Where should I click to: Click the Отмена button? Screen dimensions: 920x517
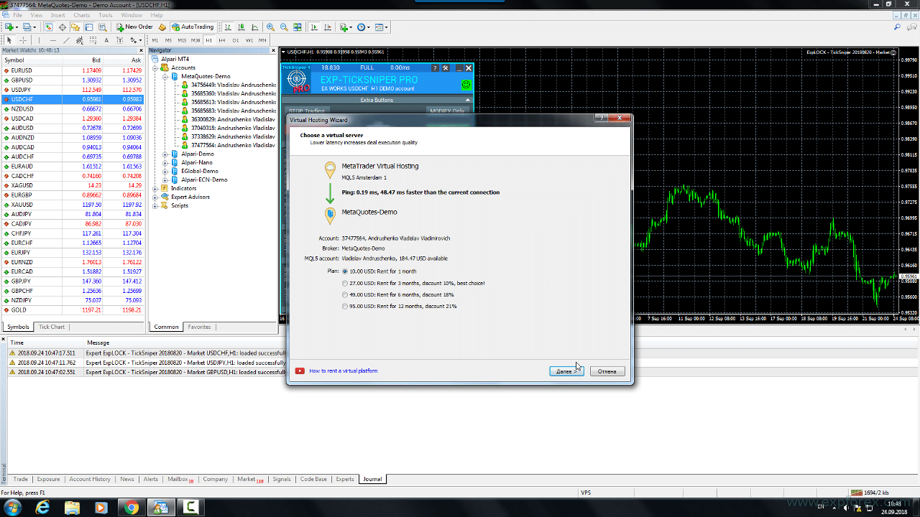[x=607, y=371]
